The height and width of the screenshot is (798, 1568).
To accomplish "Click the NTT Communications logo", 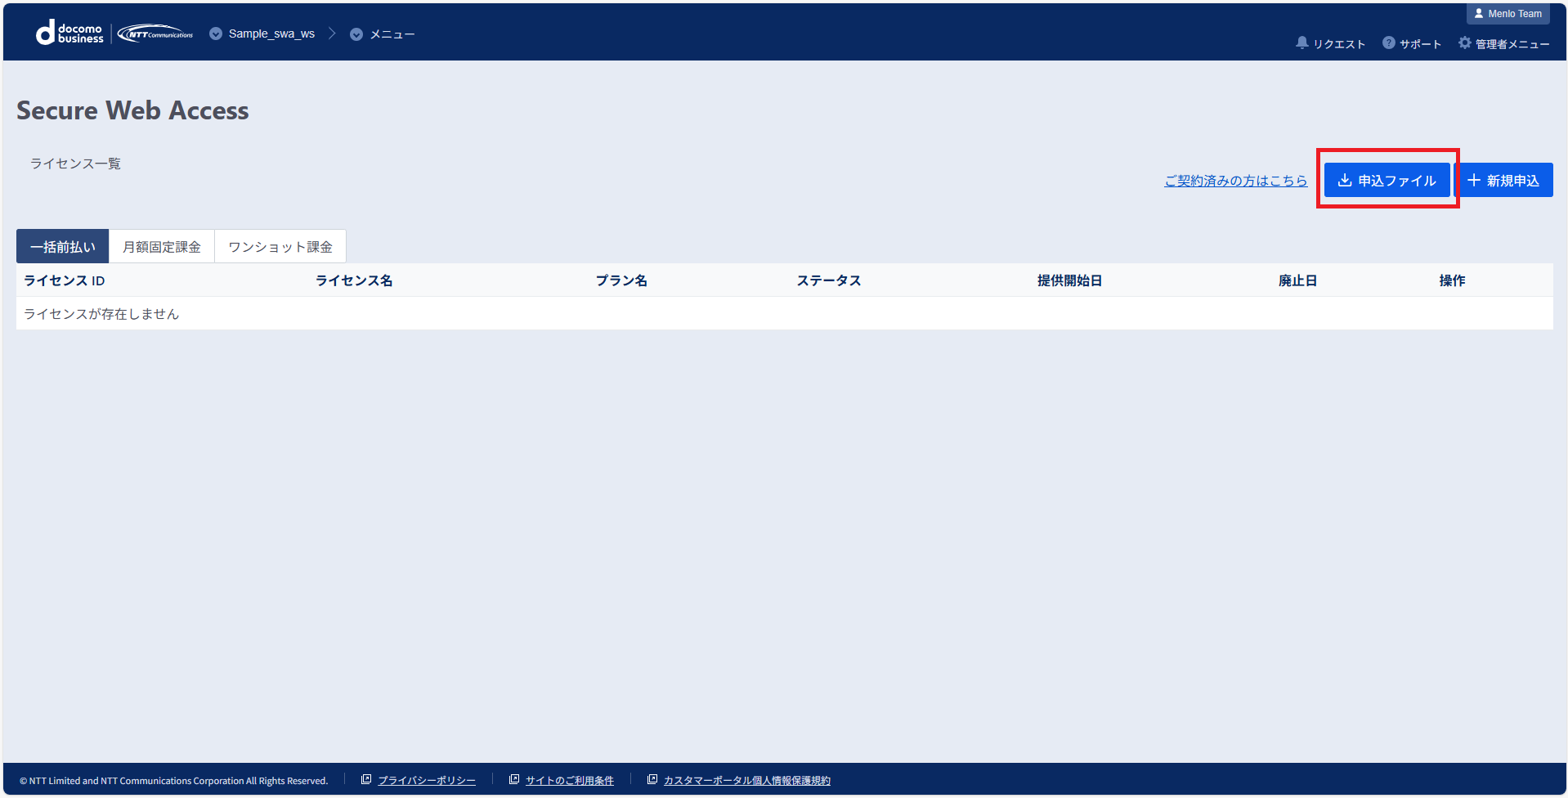I will point(155,34).
